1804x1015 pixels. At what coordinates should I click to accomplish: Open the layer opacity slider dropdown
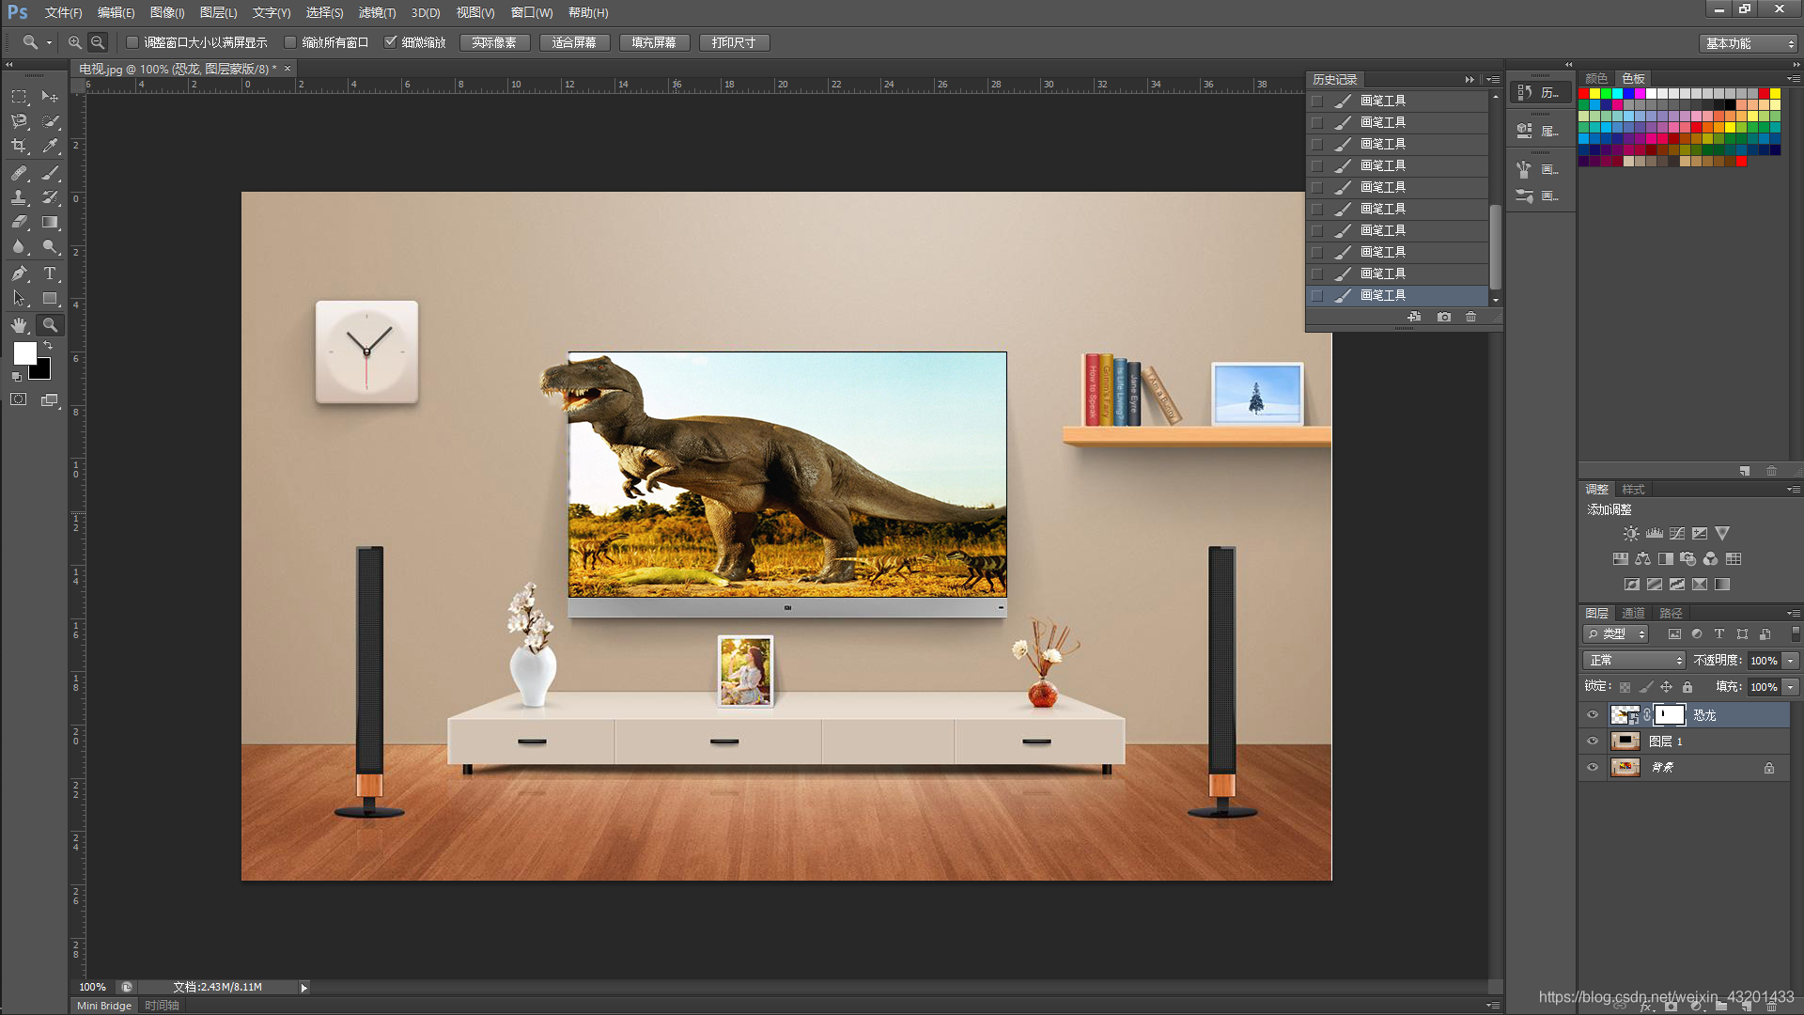(1791, 661)
